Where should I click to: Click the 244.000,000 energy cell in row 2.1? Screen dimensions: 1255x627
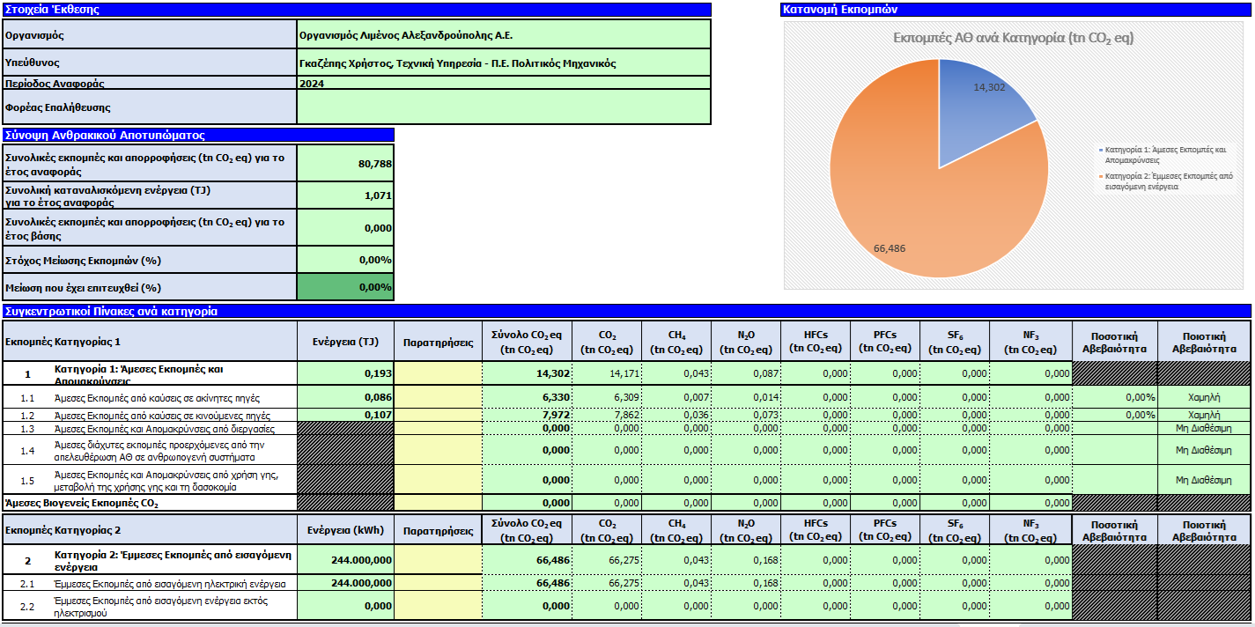345,583
